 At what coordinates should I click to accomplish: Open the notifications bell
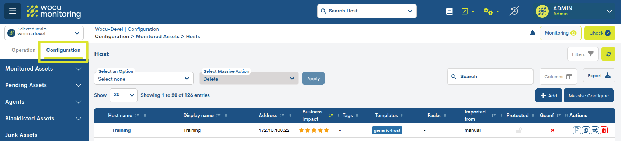tap(532, 33)
